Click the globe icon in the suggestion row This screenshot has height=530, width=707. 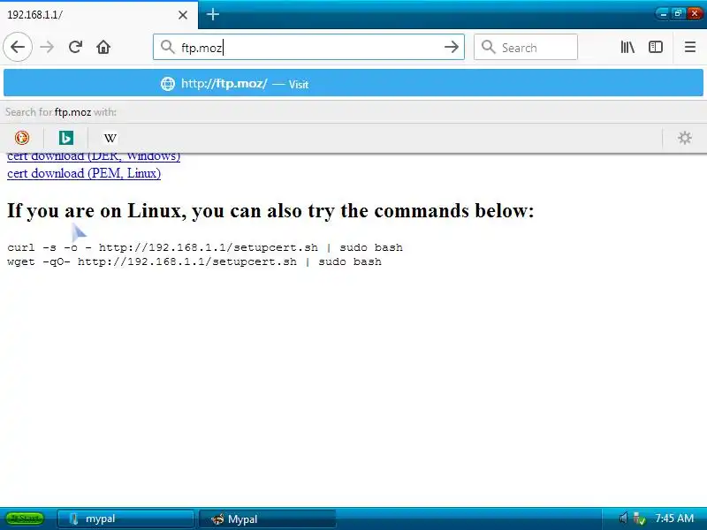pyautogui.click(x=168, y=84)
